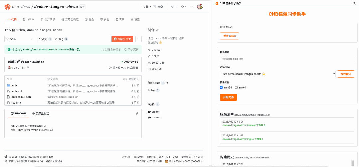Switch to the 代码 tab
Screen dimensions: 359x167
(x=12, y=20)
